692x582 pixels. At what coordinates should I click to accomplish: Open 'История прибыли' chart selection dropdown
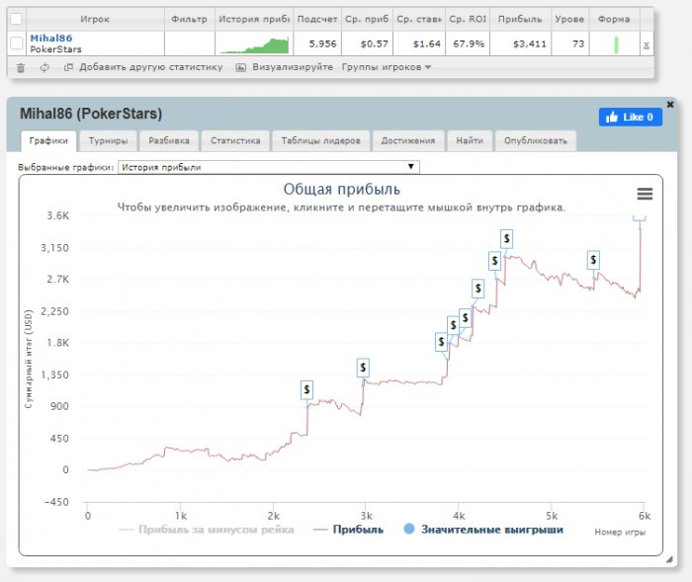[x=269, y=167]
